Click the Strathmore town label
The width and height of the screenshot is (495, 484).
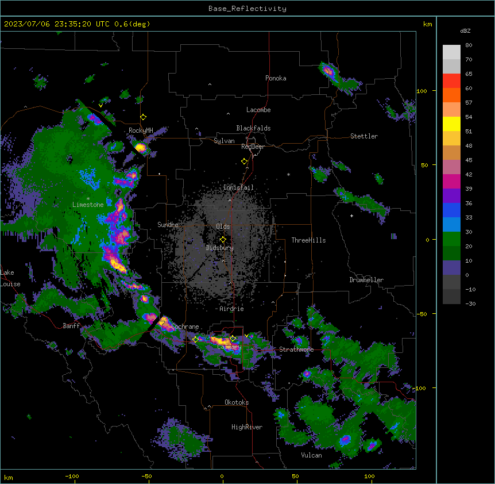(296, 349)
